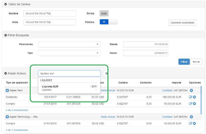Open Opciones avanzadas
Screen dimensions: 206x134
click(182, 23)
